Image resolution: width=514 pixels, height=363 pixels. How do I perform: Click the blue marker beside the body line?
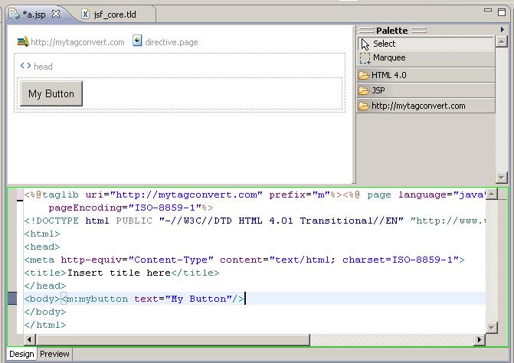point(12,299)
